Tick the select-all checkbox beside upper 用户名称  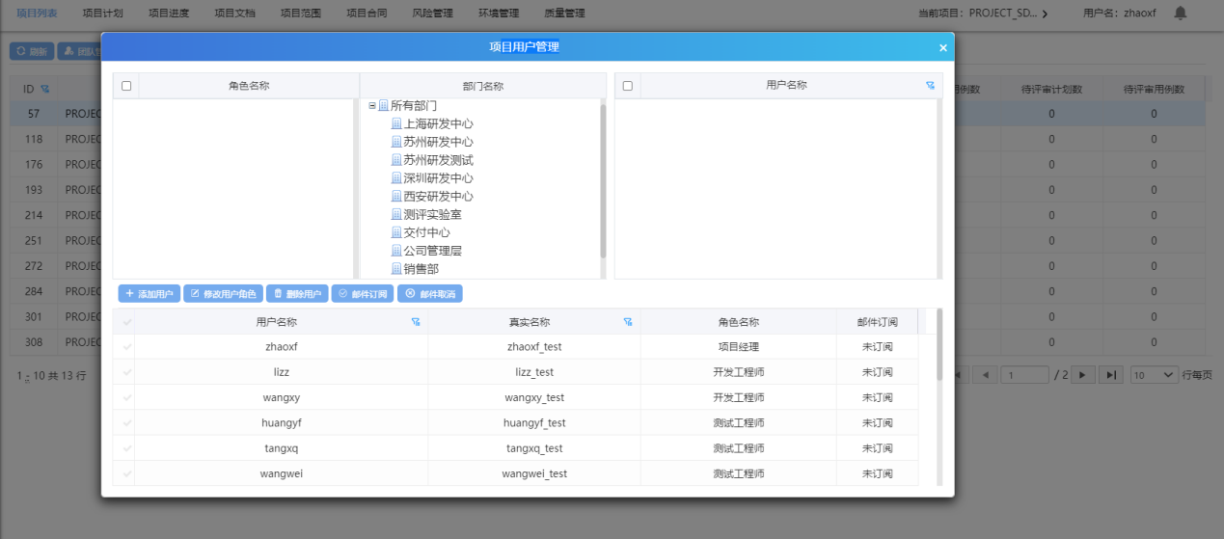[x=628, y=86]
